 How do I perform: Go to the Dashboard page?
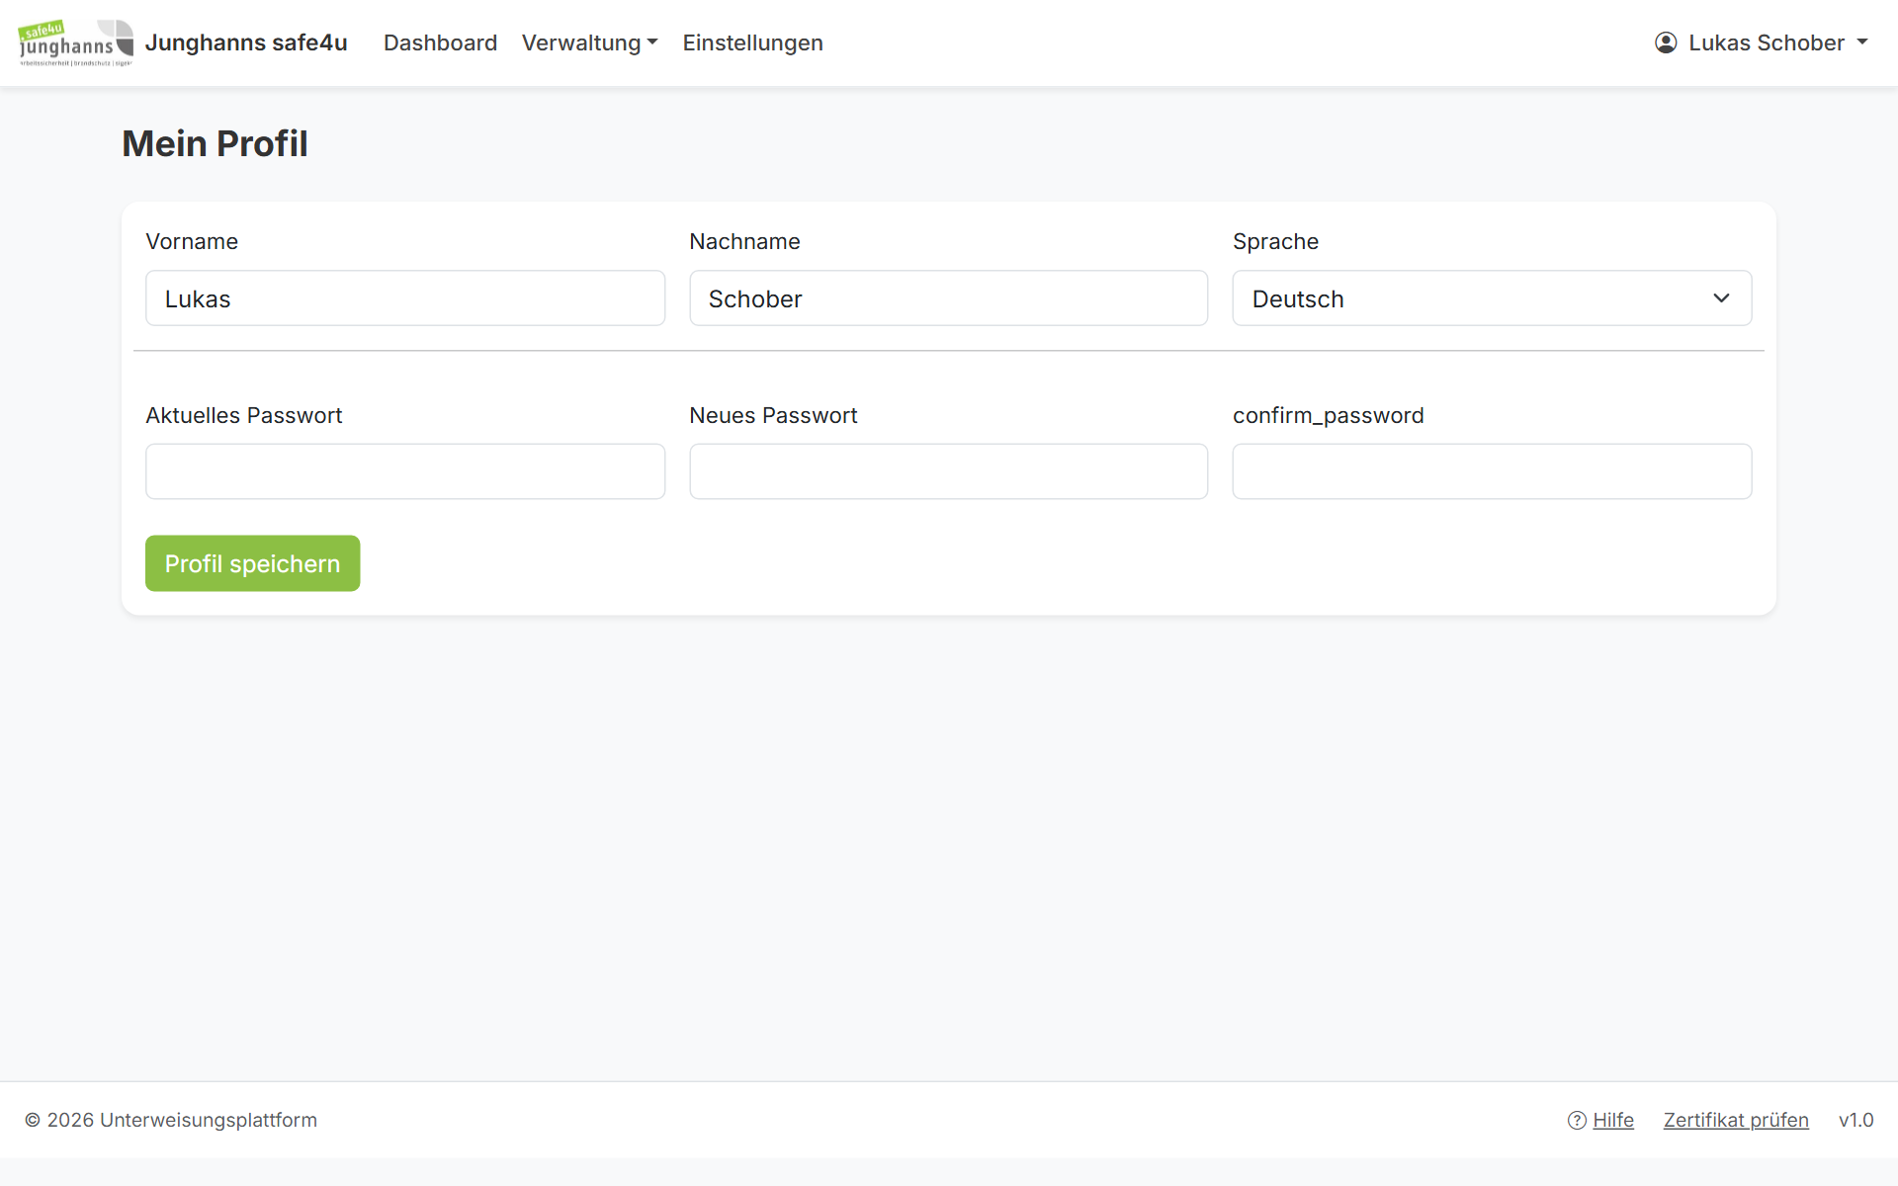point(440,42)
